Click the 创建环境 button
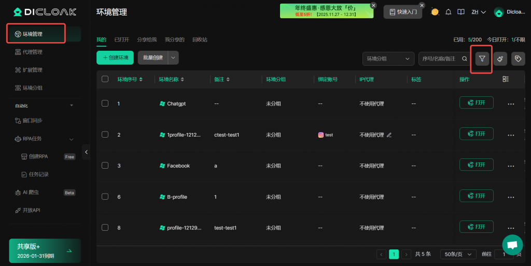This screenshot has width=531, height=266. (115, 58)
